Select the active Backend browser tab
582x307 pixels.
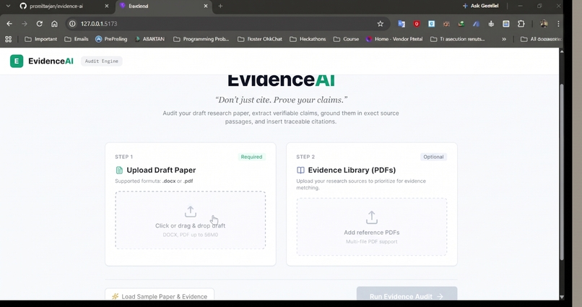click(x=164, y=6)
